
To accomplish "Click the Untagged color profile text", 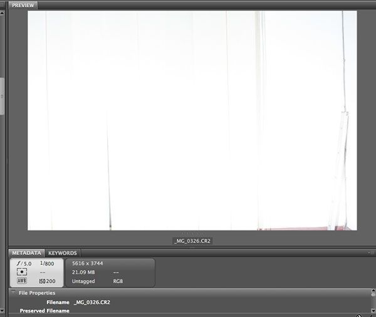I will (x=83, y=281).
